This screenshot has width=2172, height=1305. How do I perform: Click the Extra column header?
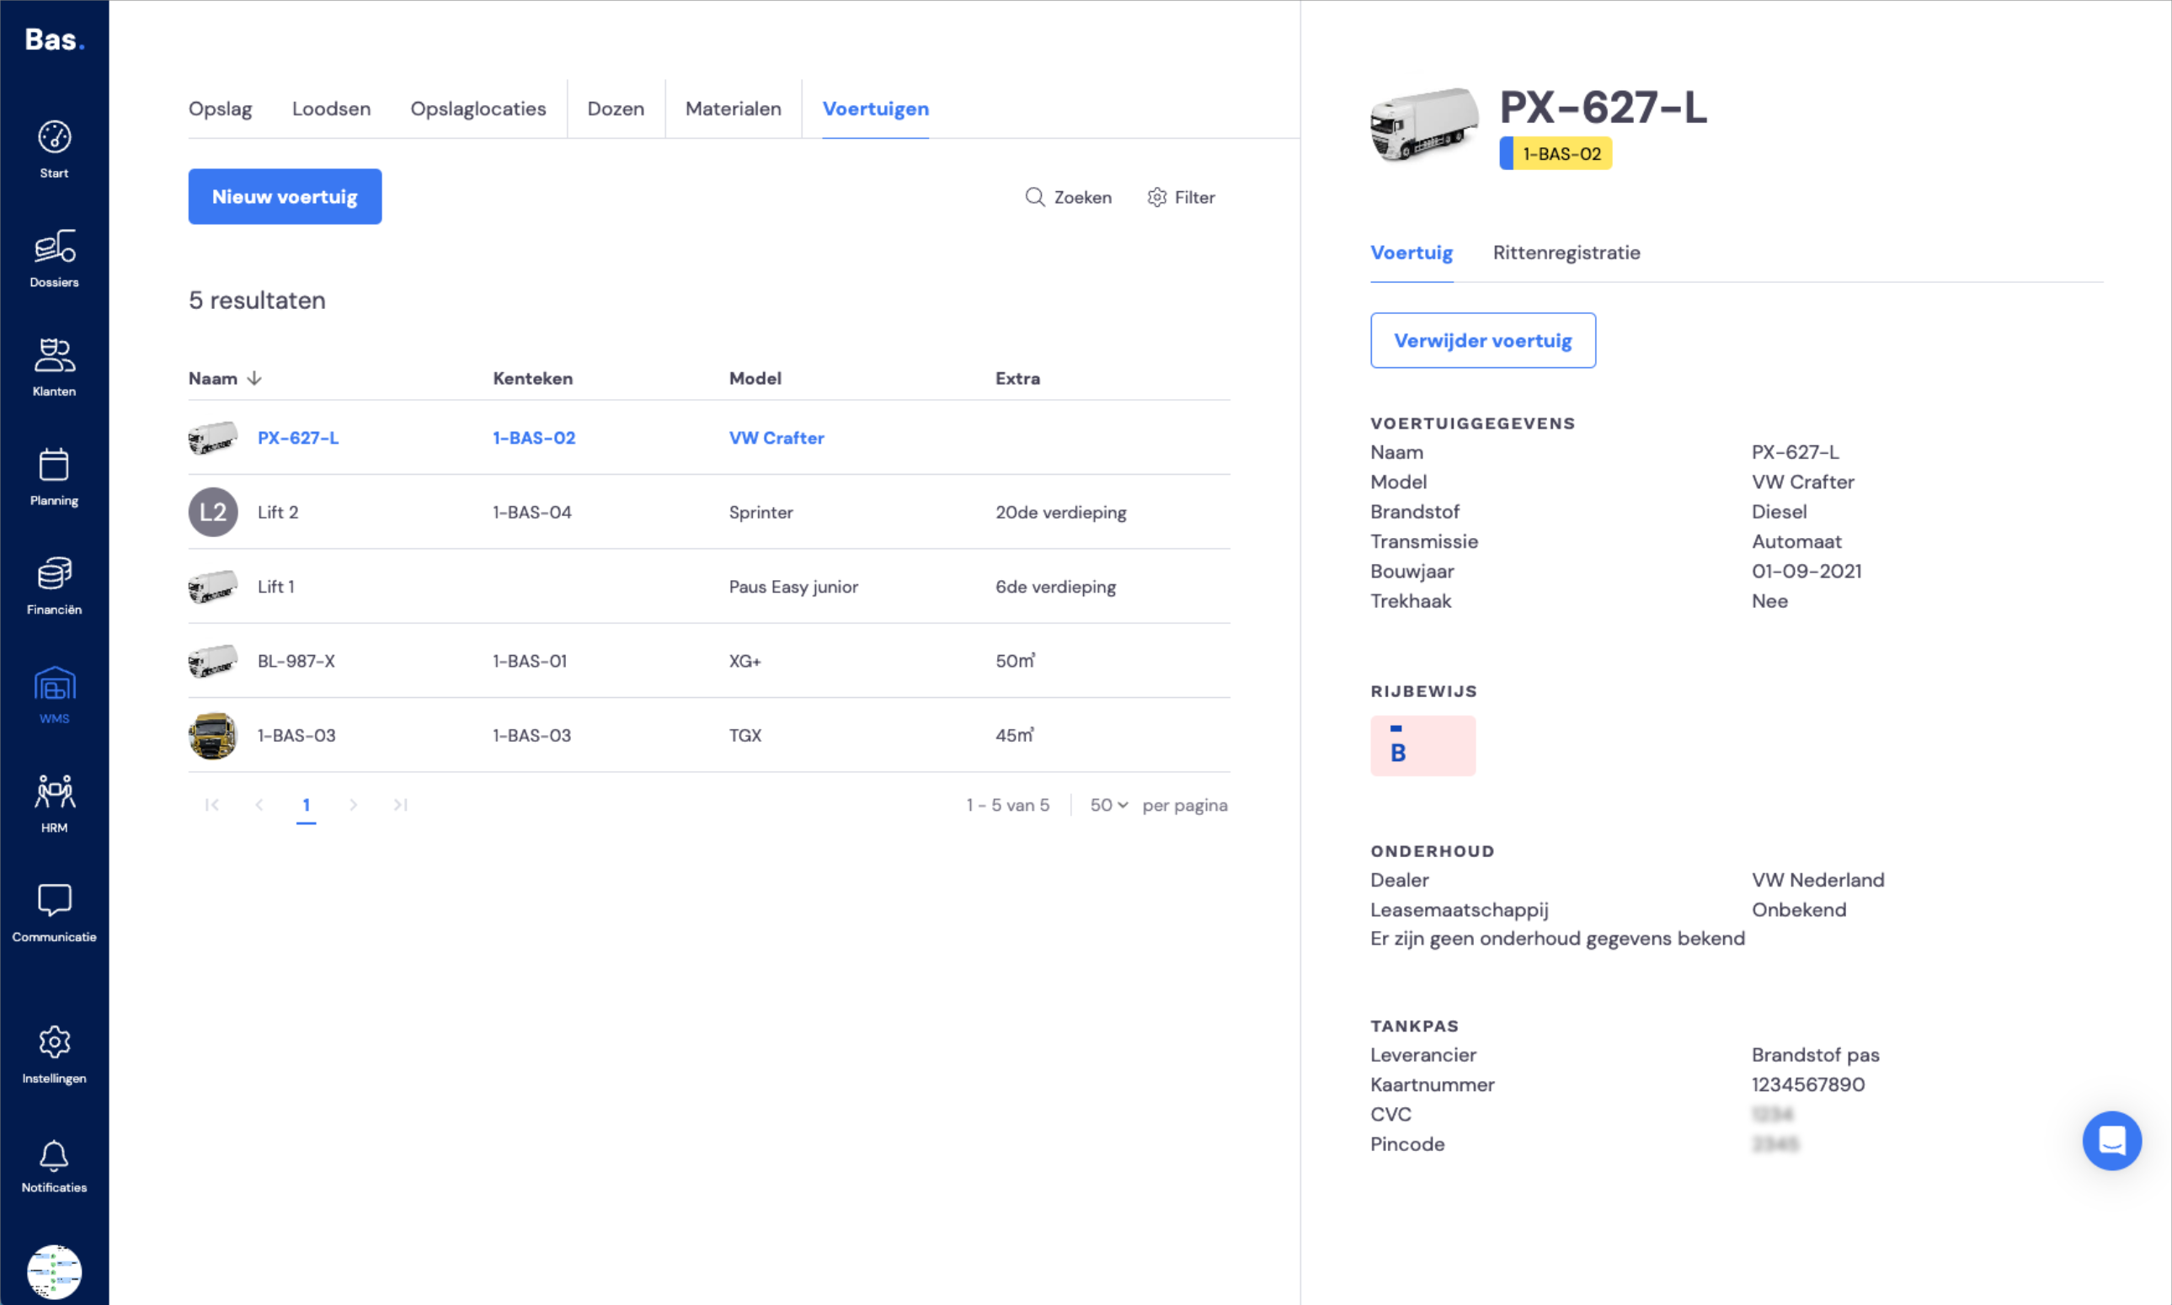1017,378
